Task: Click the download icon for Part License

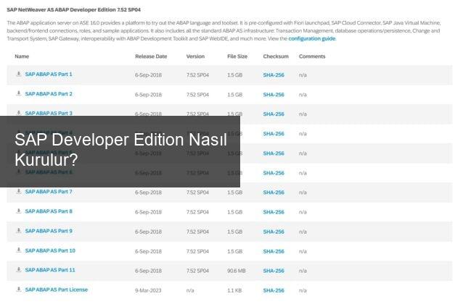Action: coord(18,290)
